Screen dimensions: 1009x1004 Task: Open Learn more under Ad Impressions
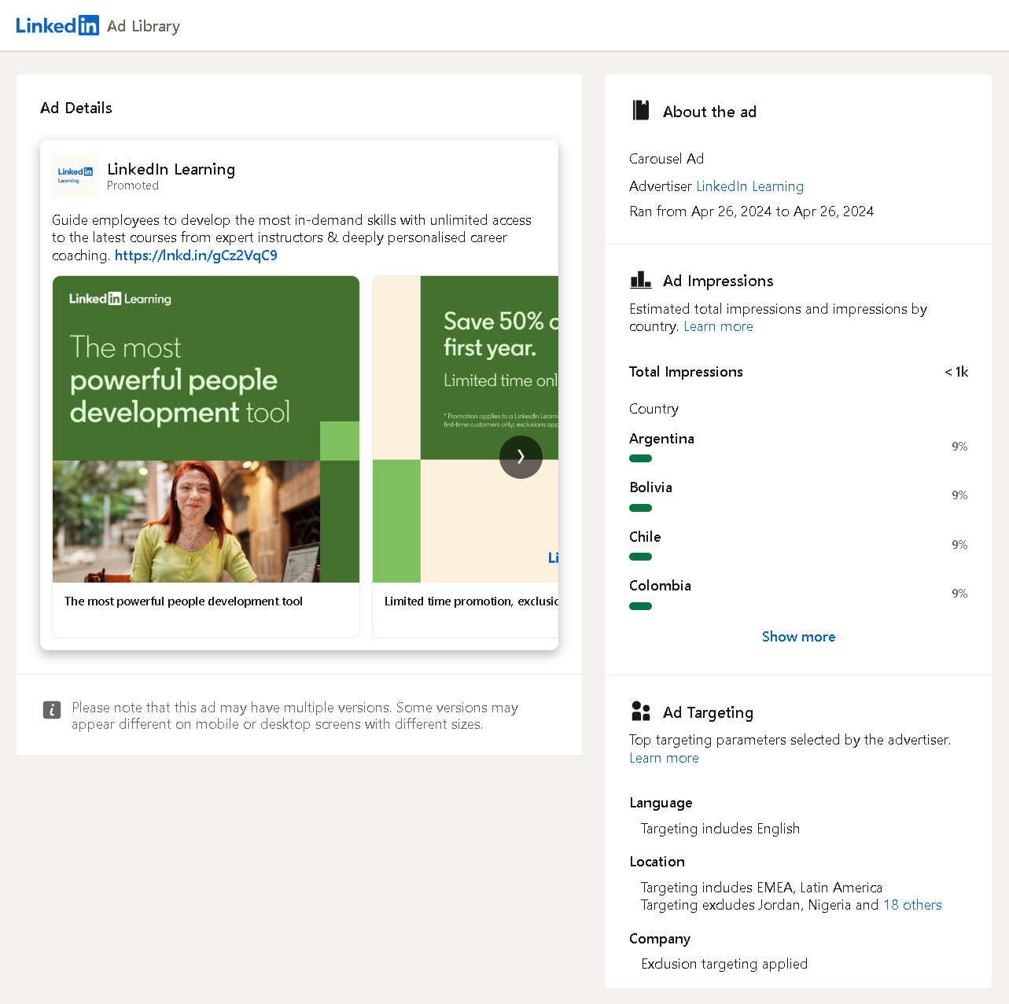click(718, 326)
